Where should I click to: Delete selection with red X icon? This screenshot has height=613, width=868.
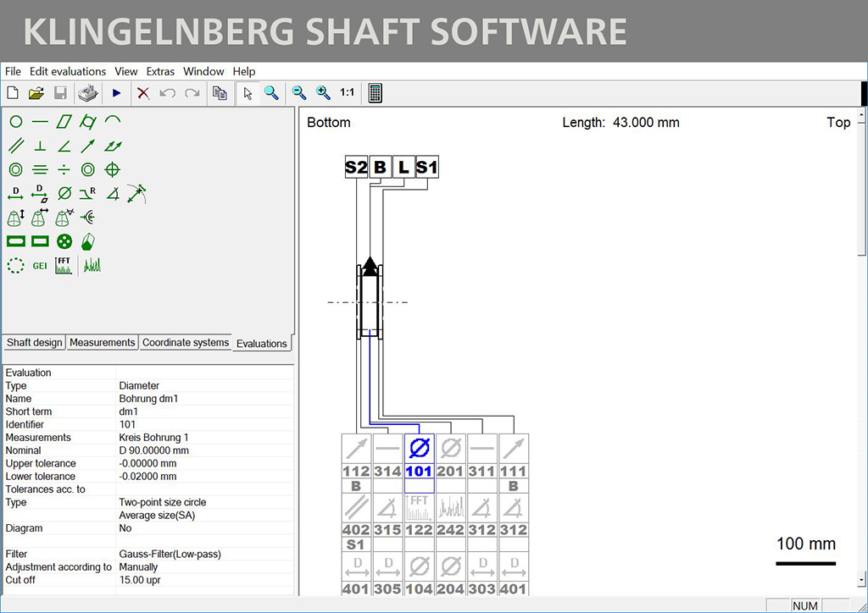(x=143, y=93)
